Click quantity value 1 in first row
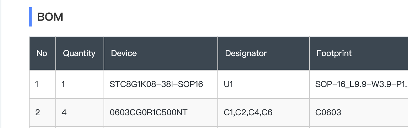The image size is (408, 128). pyautogui.click(x=79, y=84)
